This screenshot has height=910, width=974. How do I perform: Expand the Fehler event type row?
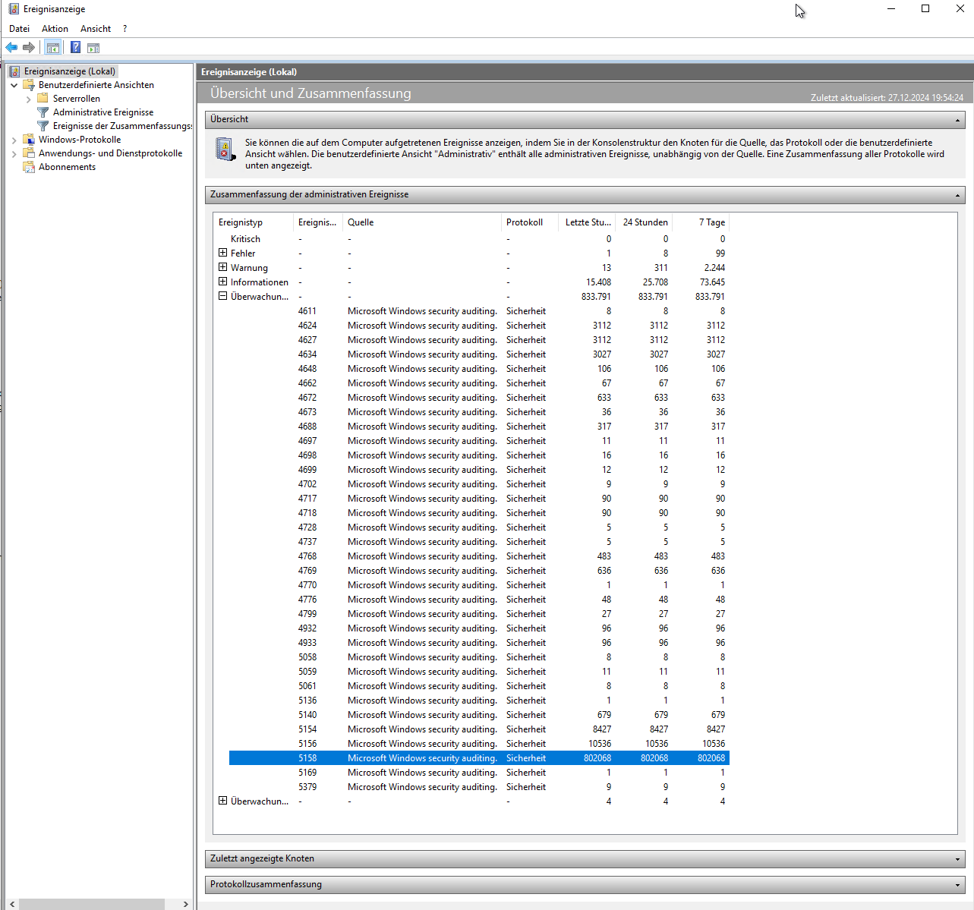click(x=222, y=253)
